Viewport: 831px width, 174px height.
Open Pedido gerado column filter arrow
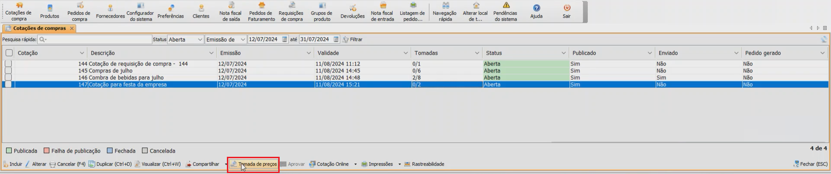coord(822,53)
